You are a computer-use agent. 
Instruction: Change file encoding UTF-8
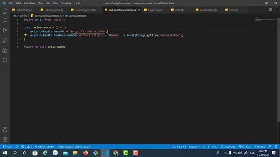(206, 147)
